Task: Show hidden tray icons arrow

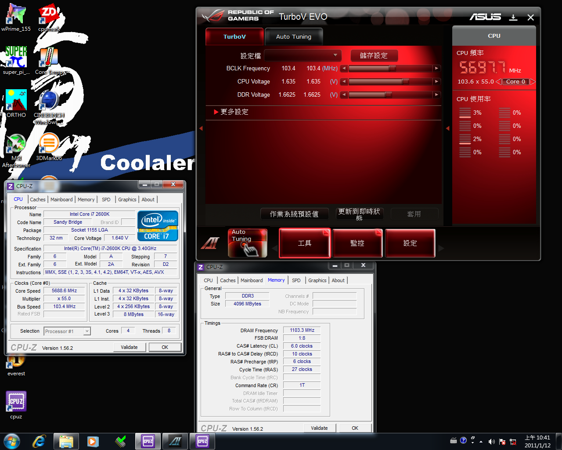Action: (x=481, y=442)
